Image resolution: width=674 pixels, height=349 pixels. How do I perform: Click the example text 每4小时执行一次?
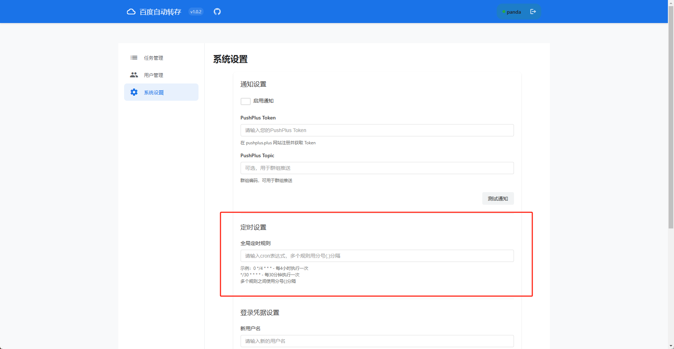point(292,268)
